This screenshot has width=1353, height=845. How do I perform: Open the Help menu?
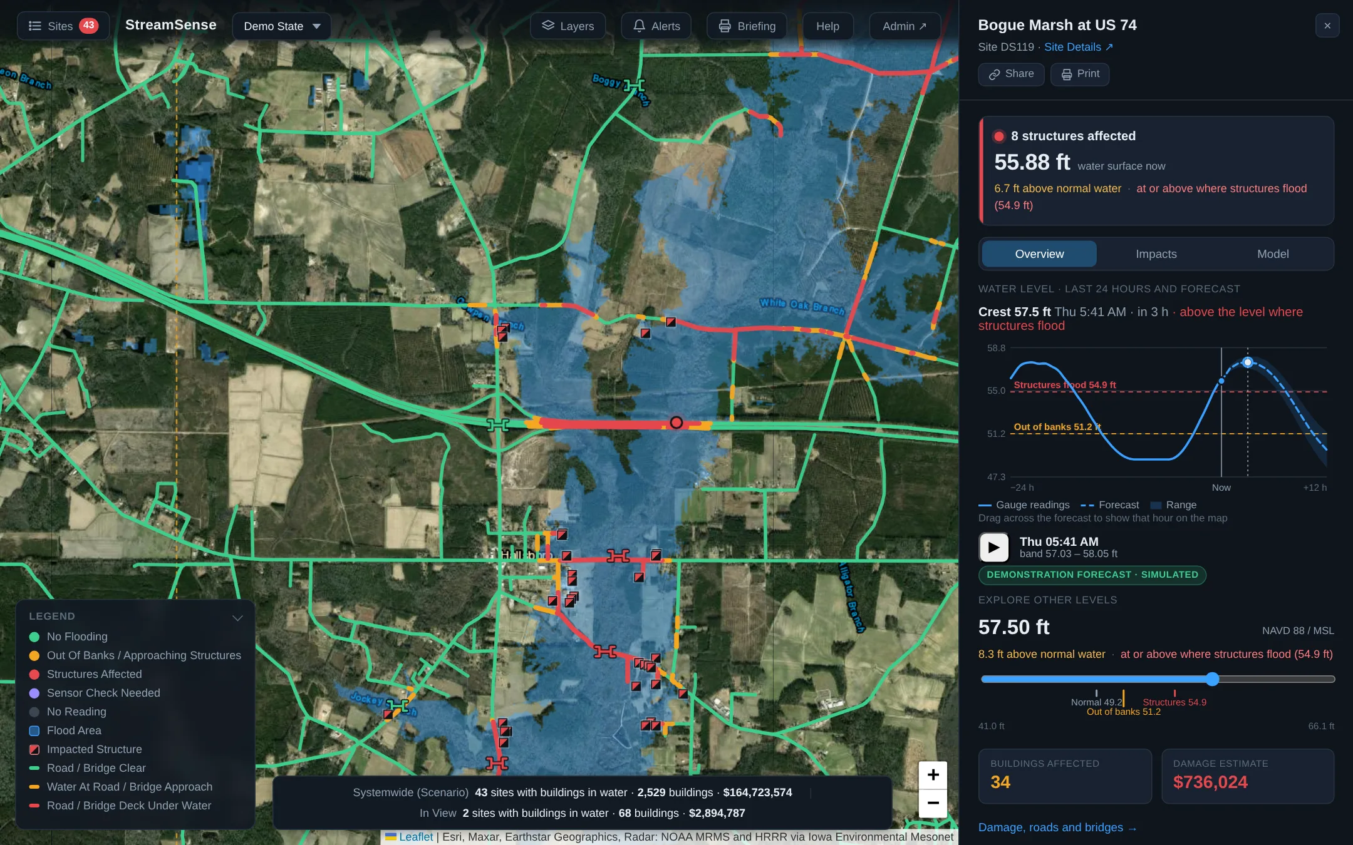click(x=827, y=26)
